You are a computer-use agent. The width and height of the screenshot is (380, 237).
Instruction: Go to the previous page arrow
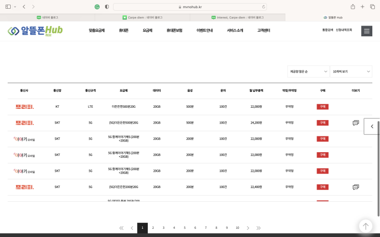(x=132, y=228)
